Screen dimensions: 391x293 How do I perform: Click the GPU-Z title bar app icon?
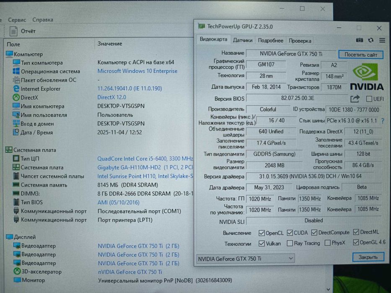click(x=202, y=26)
